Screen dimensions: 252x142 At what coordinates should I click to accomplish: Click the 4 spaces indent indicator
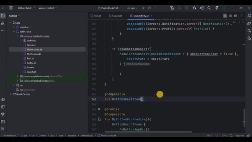coord(239,136)
